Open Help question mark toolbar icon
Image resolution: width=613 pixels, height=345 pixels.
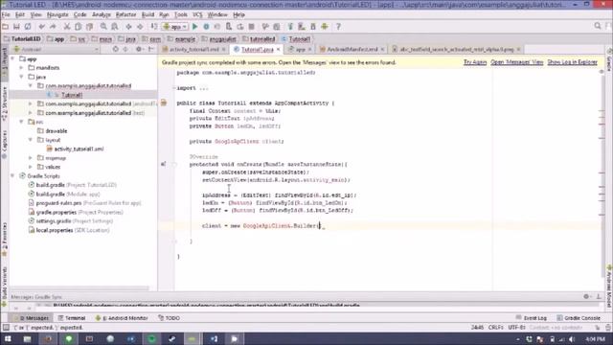338,27
